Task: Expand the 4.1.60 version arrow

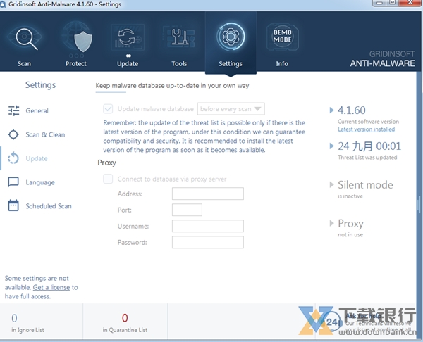Action: pyautogui.click(x=331, y=110)
